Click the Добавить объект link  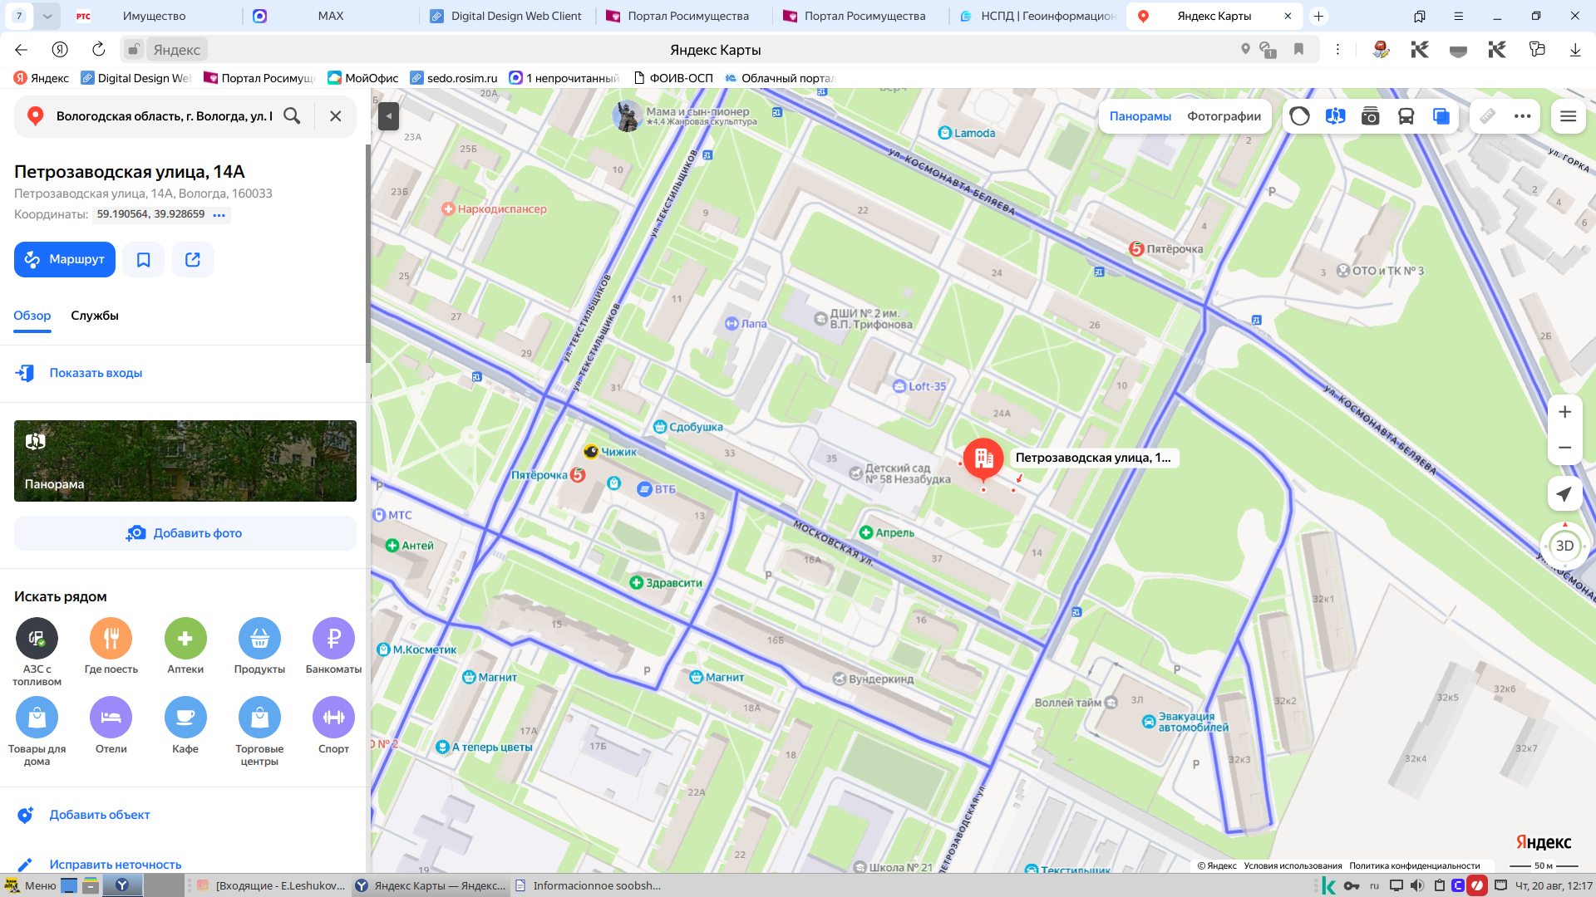pos(100,815)
